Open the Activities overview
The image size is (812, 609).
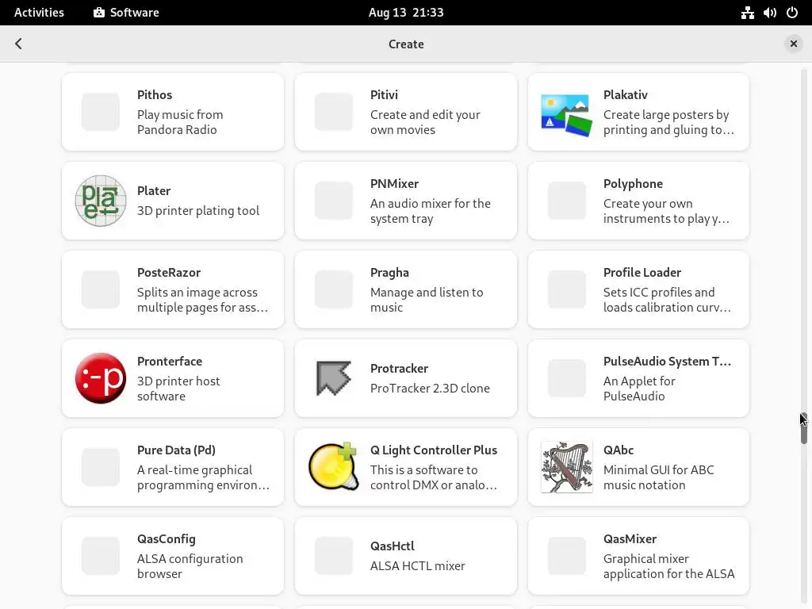(x=39, y=13)
